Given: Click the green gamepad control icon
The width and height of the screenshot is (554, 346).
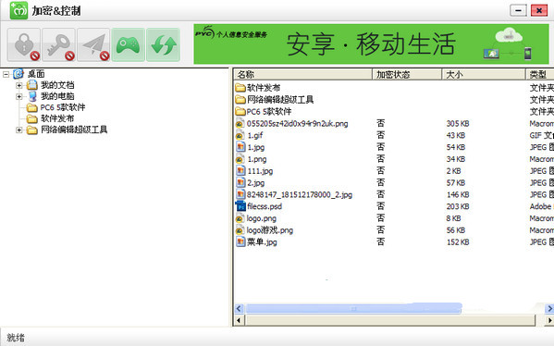Looking at the screenshot, I should (x=128, y=45).
